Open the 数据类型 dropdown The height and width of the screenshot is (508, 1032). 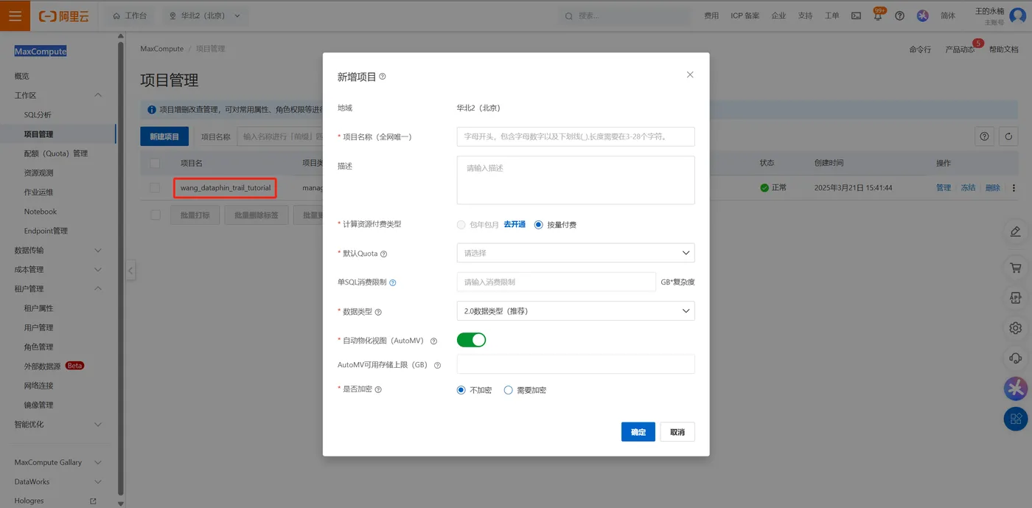tap(576, 311)
